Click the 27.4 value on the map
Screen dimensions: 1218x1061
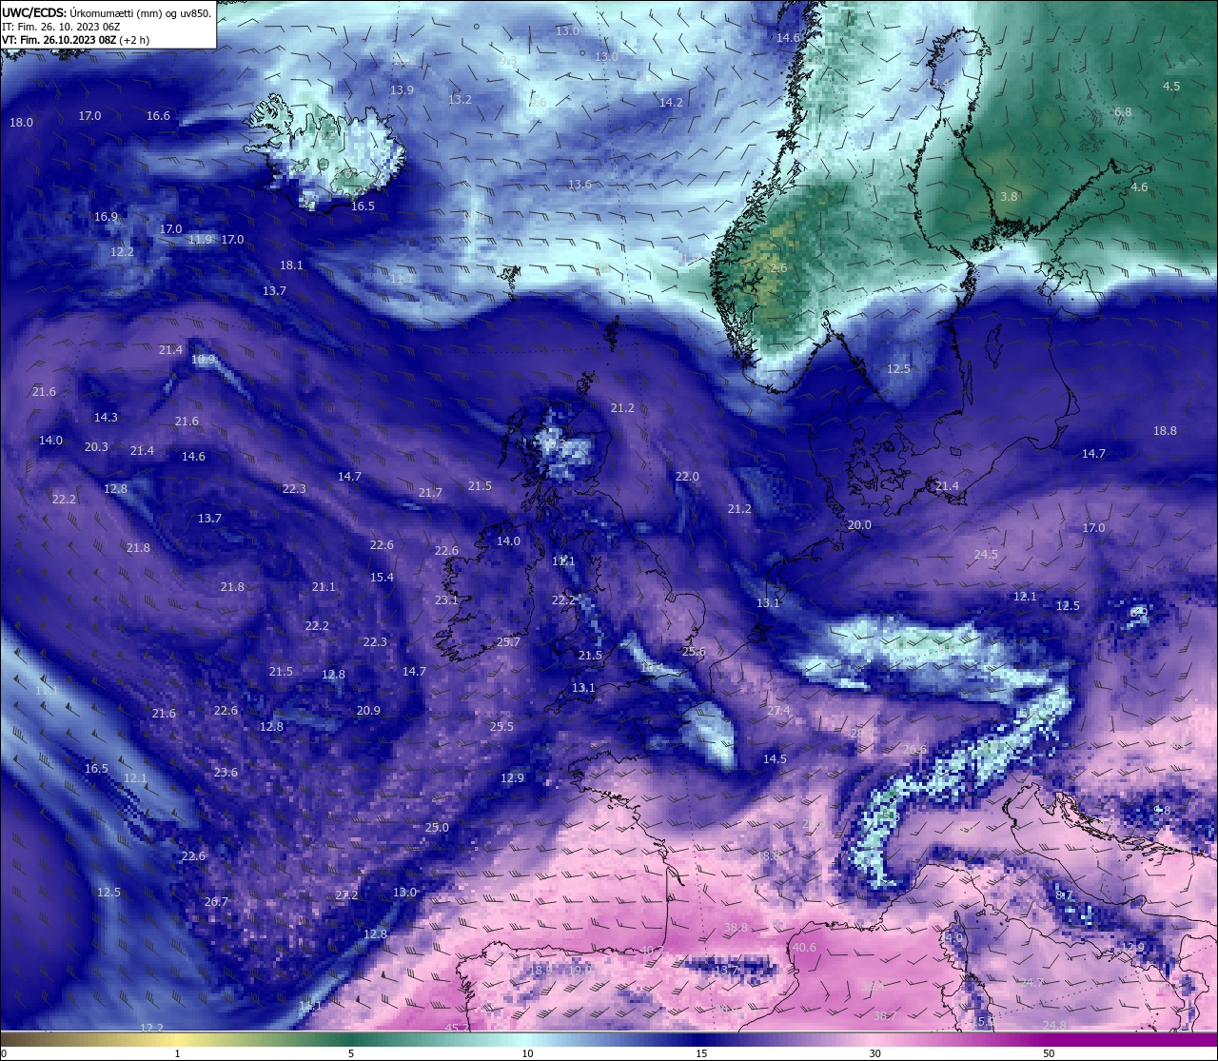778,711
